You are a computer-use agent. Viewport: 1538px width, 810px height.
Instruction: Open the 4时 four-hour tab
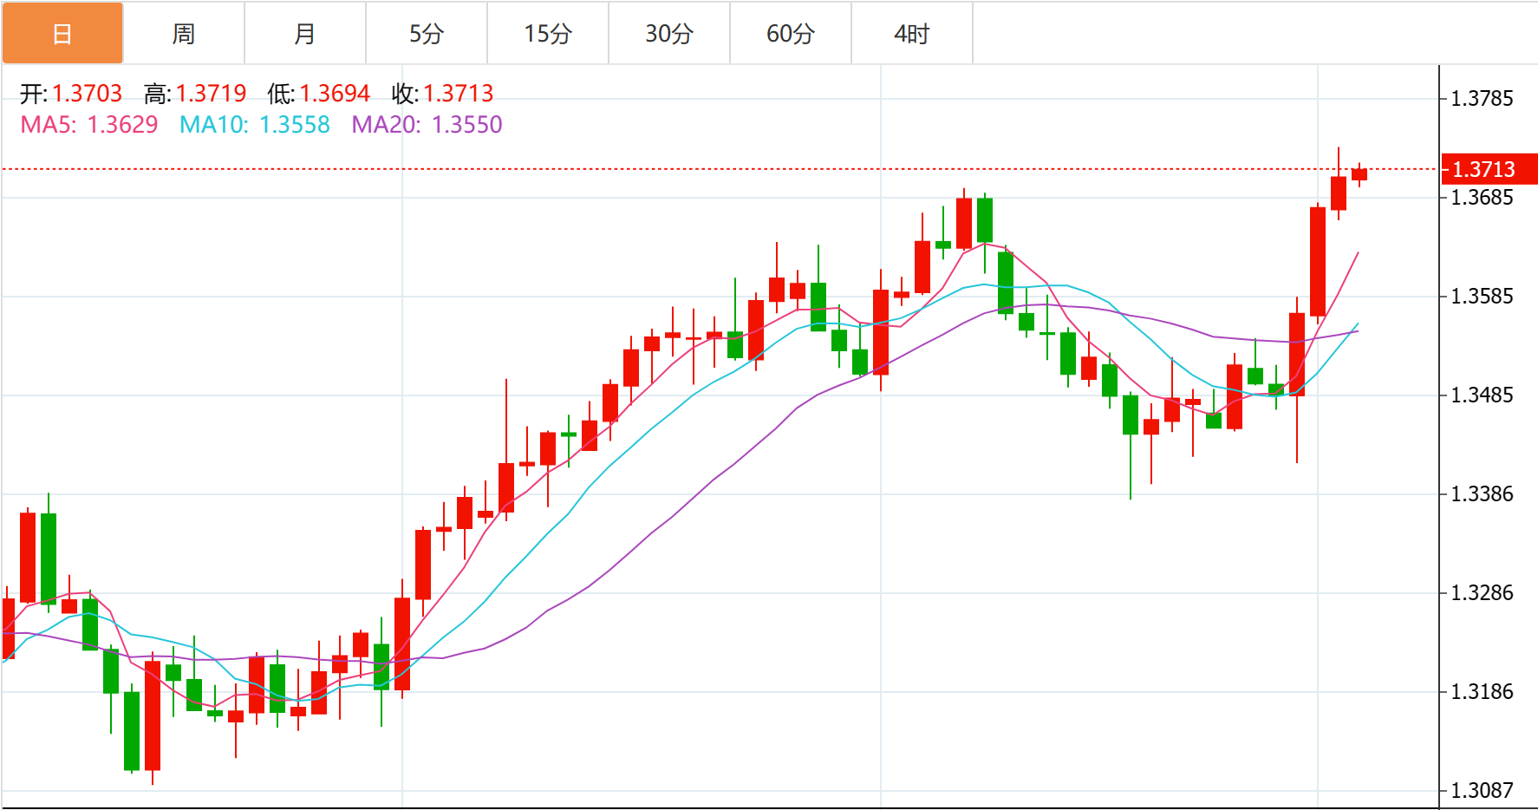912,33
